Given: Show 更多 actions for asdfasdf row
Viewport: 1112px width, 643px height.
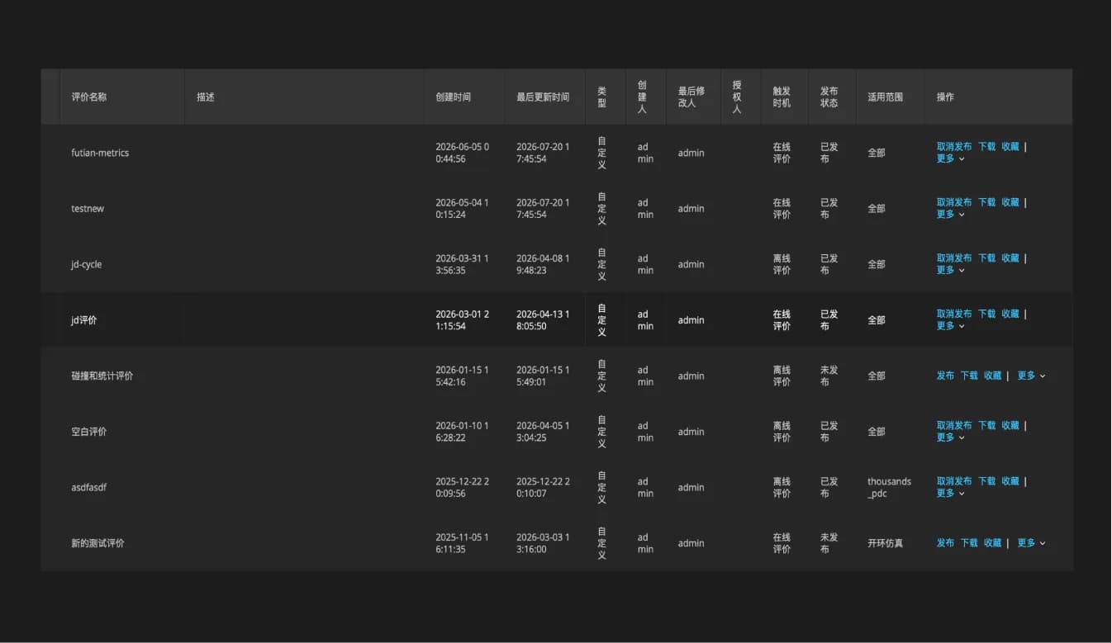Looking at the screenshot, I should pyautogui.click(x=950, y=493).
